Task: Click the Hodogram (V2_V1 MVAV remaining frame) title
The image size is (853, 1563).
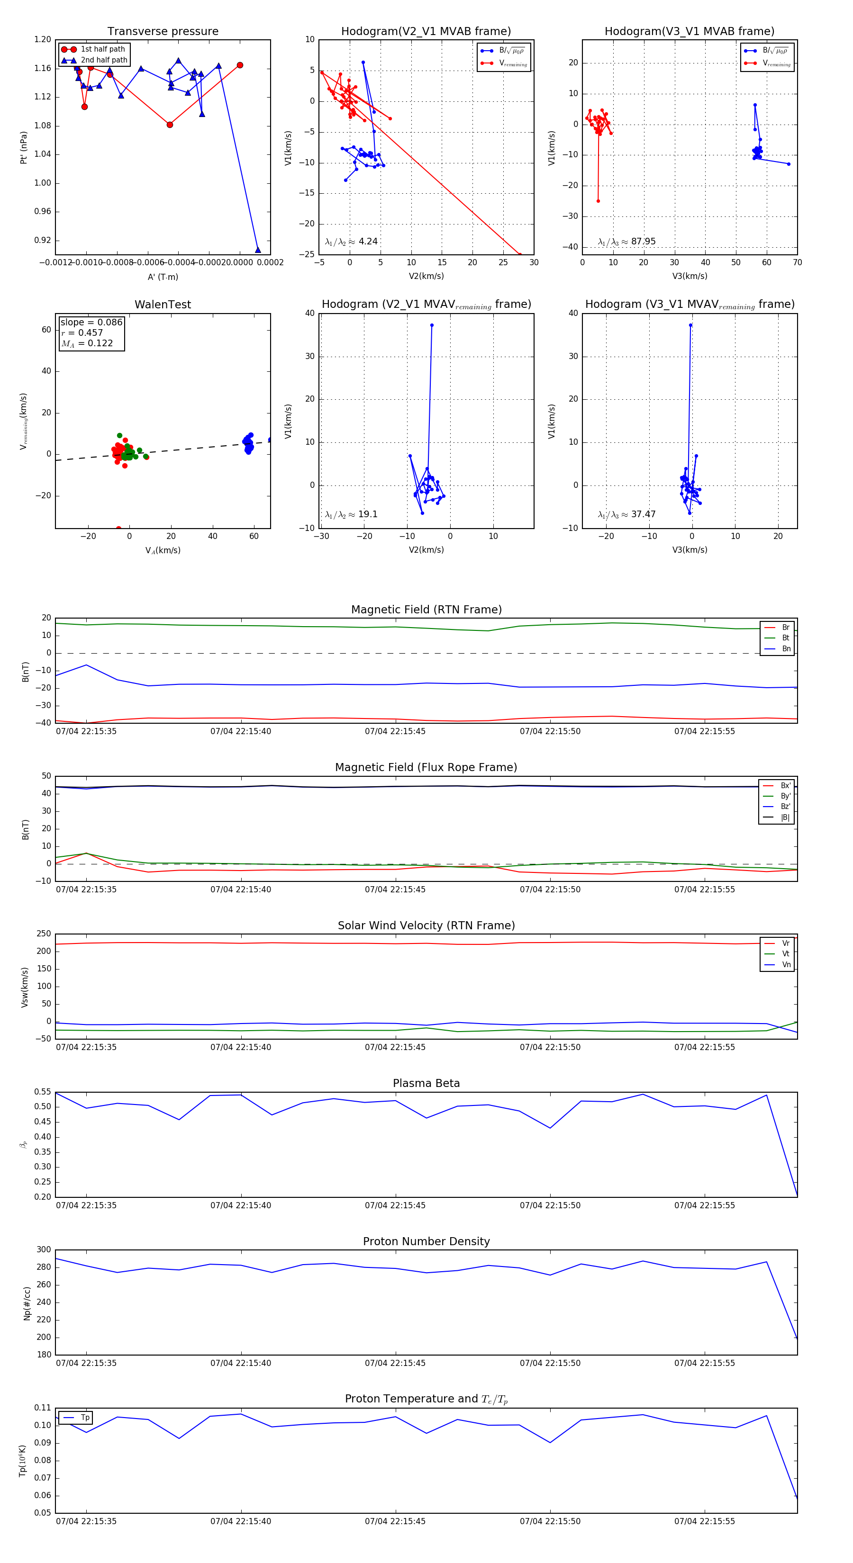Action: pyautogui.click(x=426, y=305)
